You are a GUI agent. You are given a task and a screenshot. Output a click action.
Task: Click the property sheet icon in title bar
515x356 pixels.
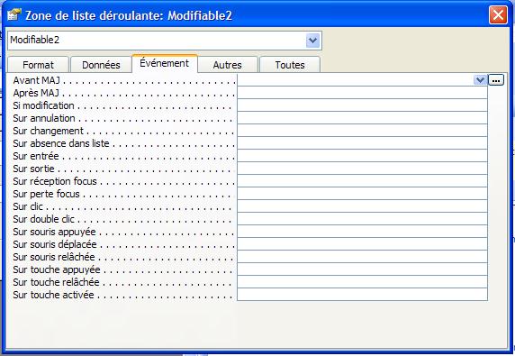14,14
